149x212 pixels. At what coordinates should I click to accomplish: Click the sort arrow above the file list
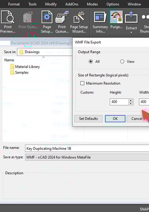(43, 57)
